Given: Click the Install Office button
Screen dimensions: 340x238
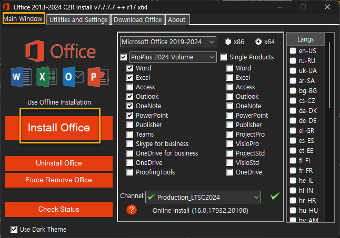Looking at the screenshot, I should click(x=59, y=128).
